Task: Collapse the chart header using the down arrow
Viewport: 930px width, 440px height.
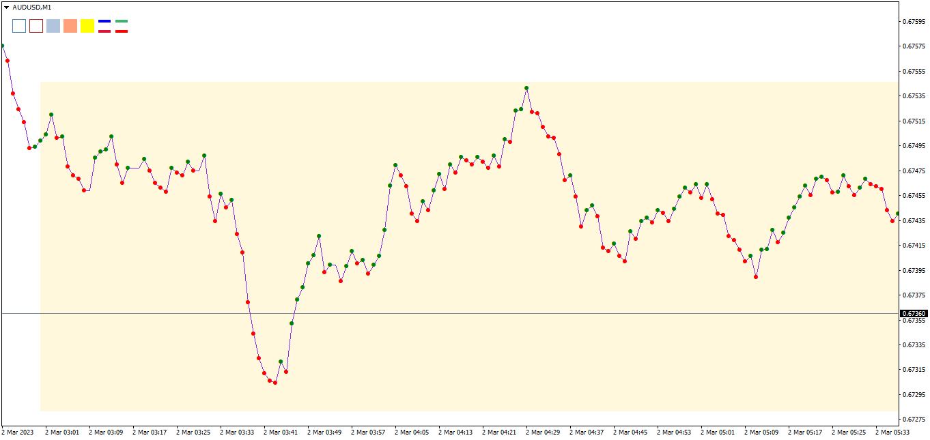Action: tap(6, 8)
